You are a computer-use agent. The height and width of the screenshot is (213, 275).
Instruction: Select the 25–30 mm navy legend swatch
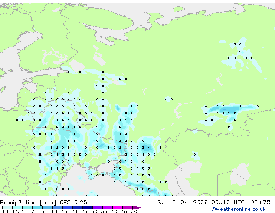pyautogui.click(x=88, y=207)
